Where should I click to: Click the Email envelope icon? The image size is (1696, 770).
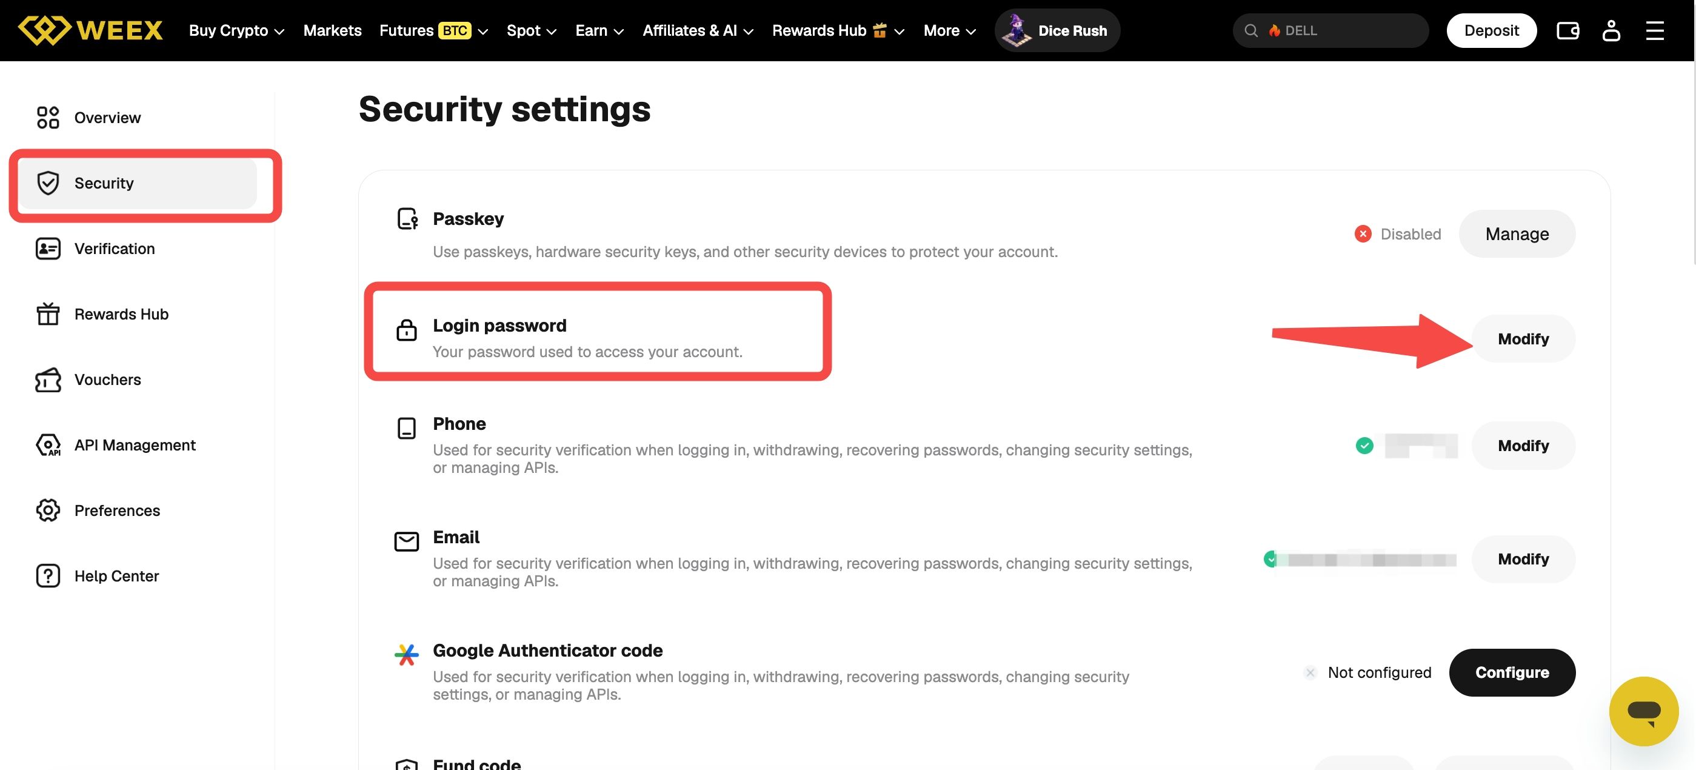click(406, 541)
